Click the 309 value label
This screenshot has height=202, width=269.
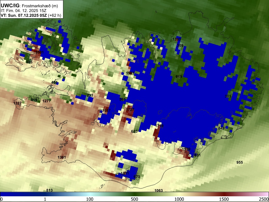coord(180,46)
